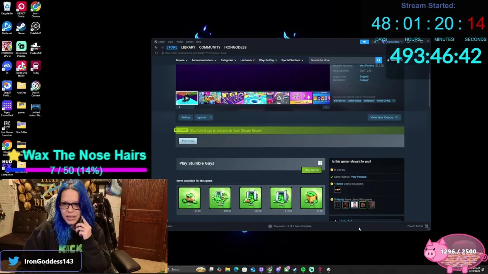Open the Trucky desktop shortcut
Viewport: 488px width, 274px height.
[x=35, y=68]
